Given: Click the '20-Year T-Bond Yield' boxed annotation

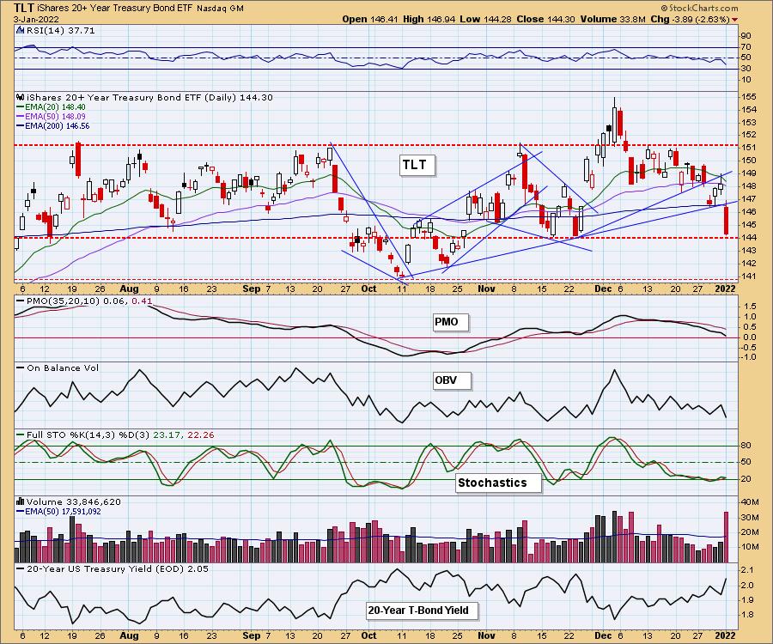Looking at the screenshot, I should point(422,611).
